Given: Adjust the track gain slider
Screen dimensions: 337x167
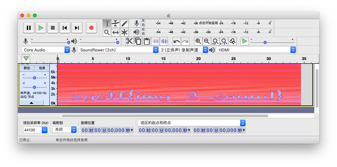Looking at the screenshot, I should point(34,78).
